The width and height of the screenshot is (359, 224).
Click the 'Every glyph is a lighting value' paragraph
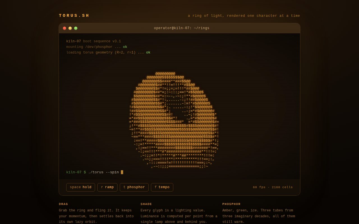point(179,216)
